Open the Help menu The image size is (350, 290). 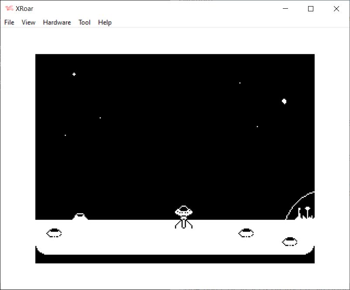[x=105, y=22]
